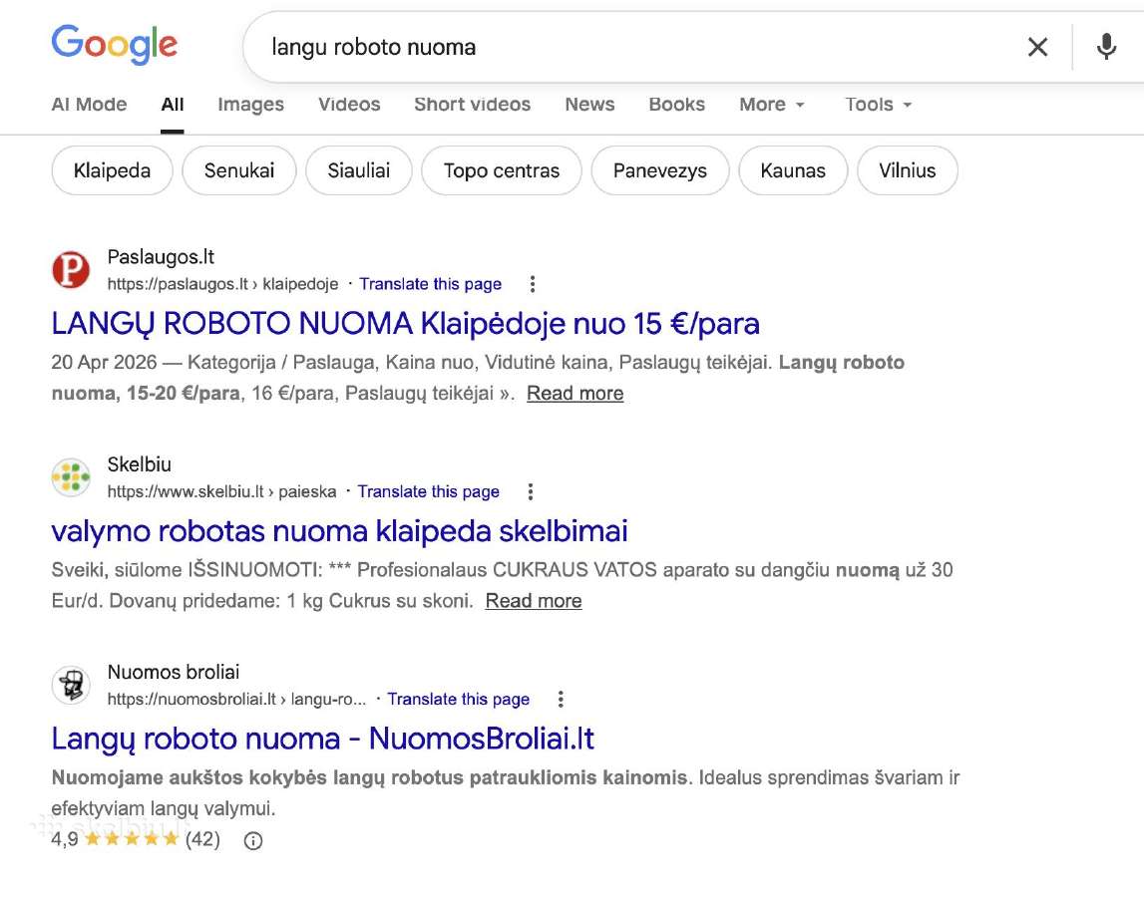Viewport: 1144px width, 897px height.
Task: Click the Skelbiu site name
Action: 140,464
